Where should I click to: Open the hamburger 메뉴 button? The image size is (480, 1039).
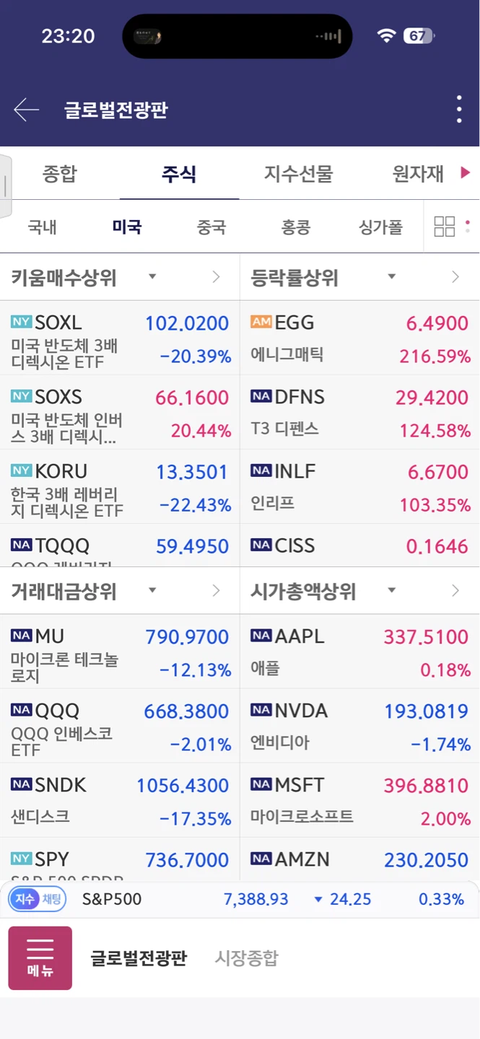tap(40, 957)
